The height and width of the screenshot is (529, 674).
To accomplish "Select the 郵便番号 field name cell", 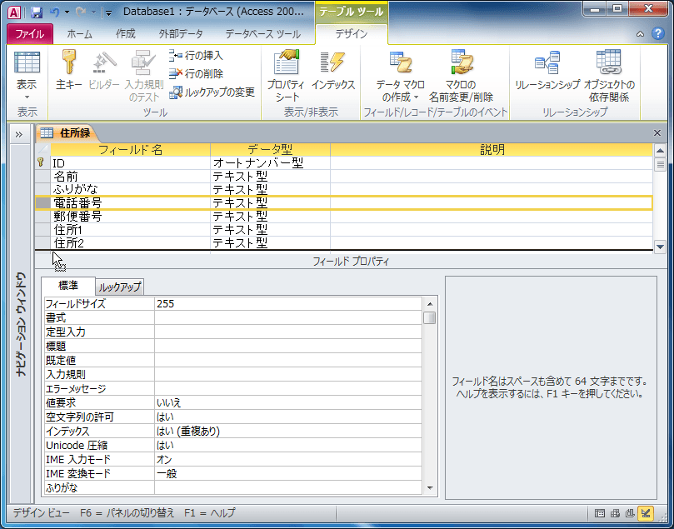I will [130, 216].
